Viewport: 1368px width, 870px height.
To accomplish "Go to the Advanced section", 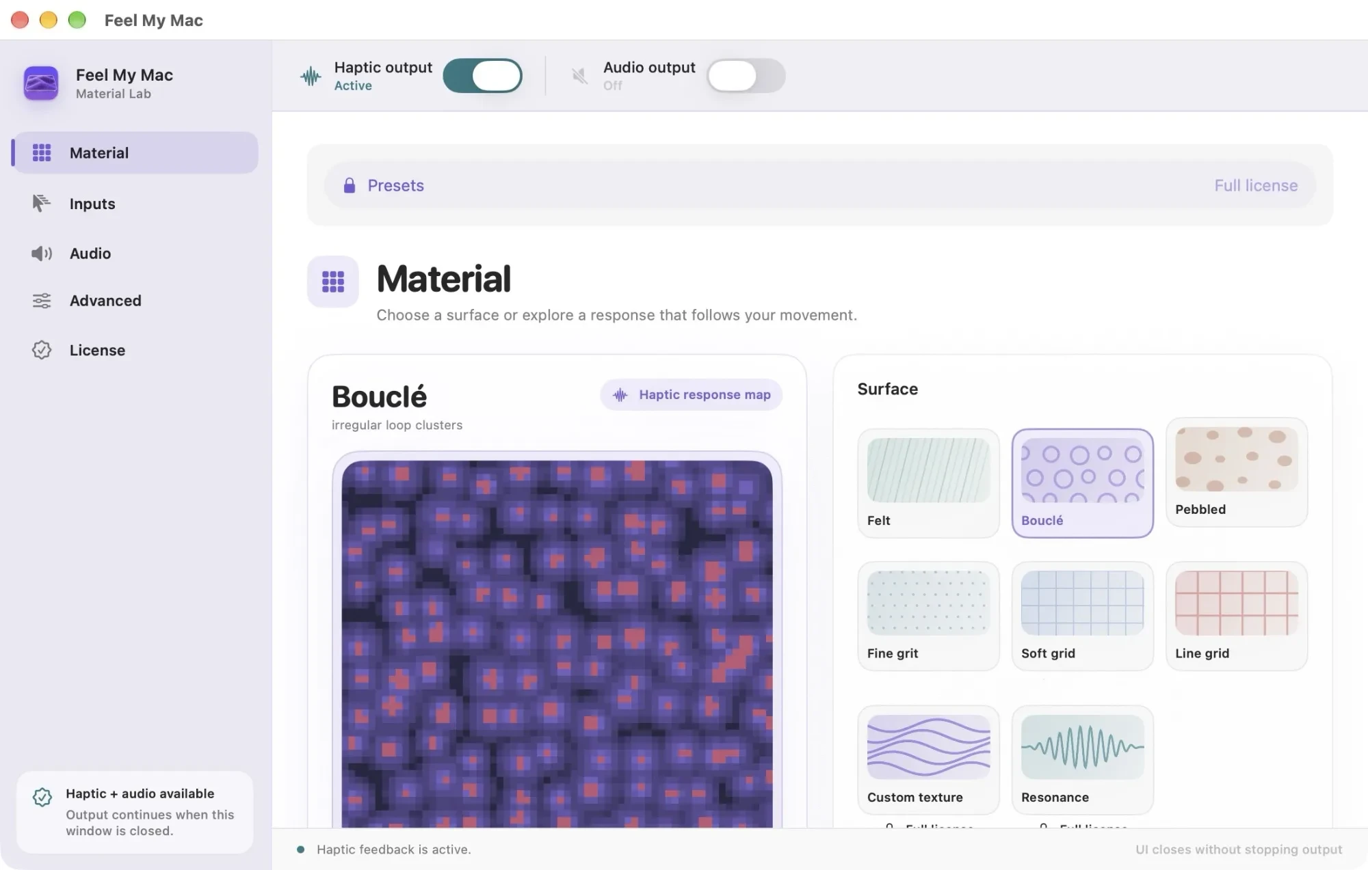I will pos(135,301).
